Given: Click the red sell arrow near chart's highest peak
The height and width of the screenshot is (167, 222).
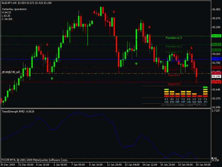Looking at the screenshot, I should point(114,12).
